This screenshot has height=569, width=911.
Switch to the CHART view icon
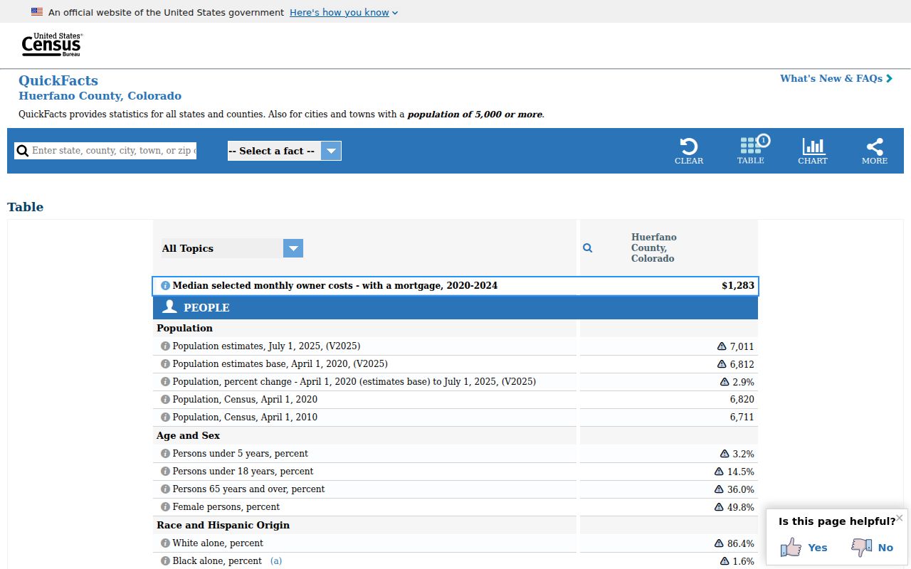coord(813,151)
